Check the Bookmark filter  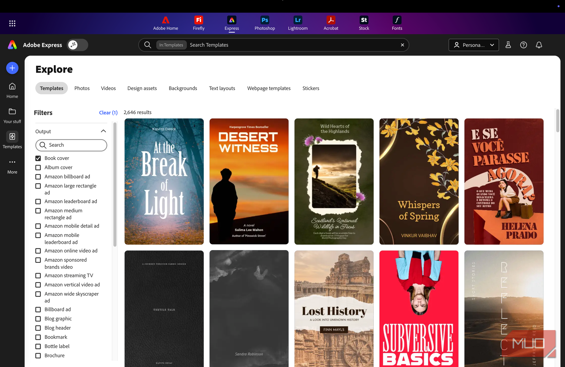[38, 337]
